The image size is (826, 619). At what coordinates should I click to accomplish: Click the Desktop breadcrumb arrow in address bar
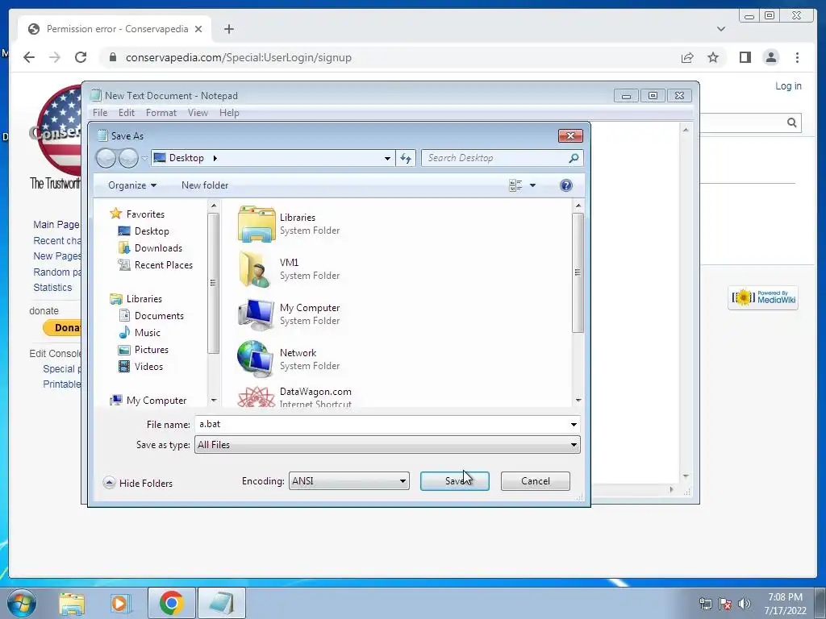click(215, 158)
